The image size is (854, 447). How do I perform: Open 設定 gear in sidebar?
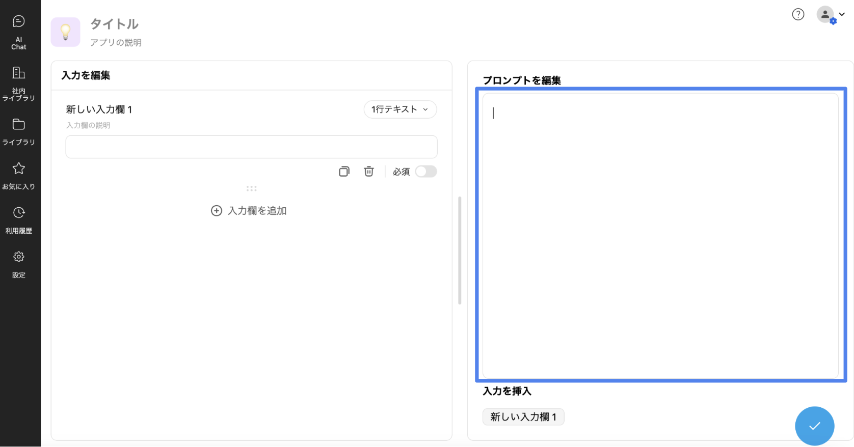click(19, 264)
